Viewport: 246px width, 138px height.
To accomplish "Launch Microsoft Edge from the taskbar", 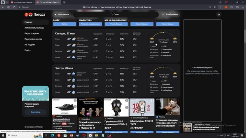I will tap(52, 135).
